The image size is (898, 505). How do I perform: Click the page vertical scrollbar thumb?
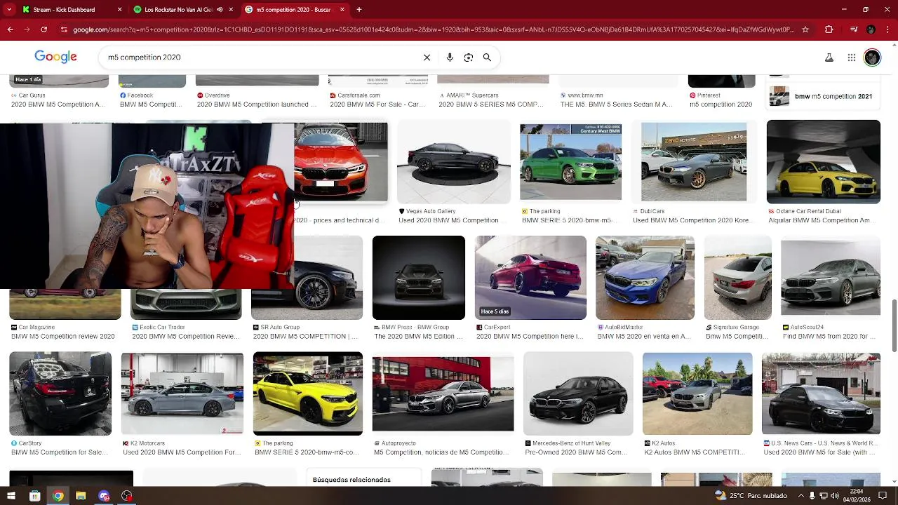pos(894,326)
